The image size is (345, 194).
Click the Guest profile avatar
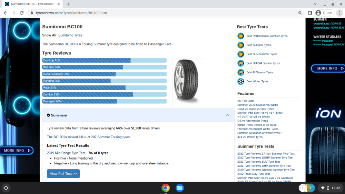pyautogui.click(x=318, y=13)
